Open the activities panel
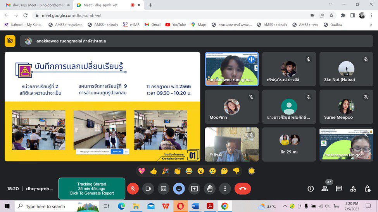 (353, 189)
